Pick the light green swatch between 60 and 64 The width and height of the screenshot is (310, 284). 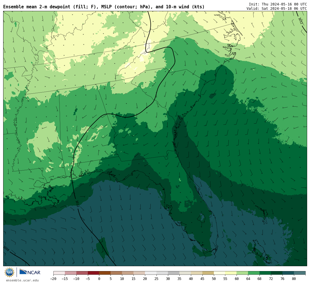pyautogui.click(x=243, y=273)
